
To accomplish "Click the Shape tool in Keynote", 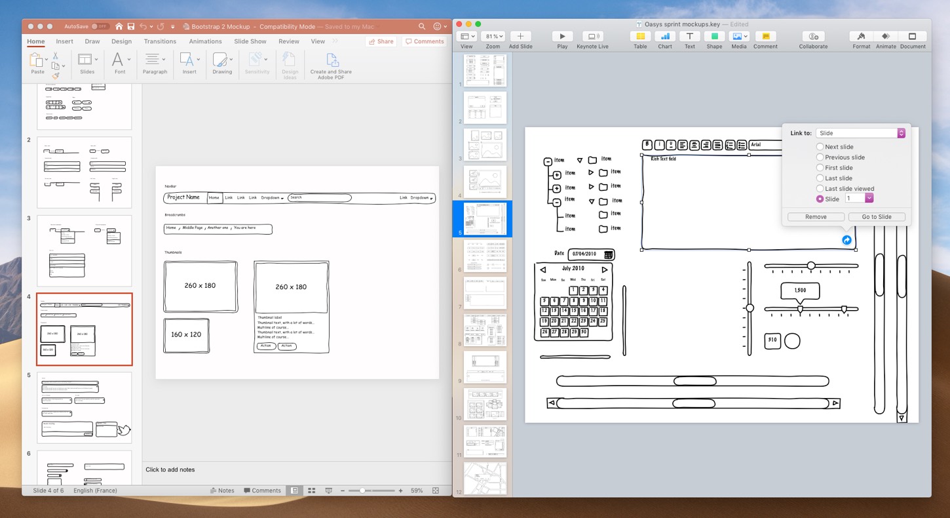I will pos(714,37).
